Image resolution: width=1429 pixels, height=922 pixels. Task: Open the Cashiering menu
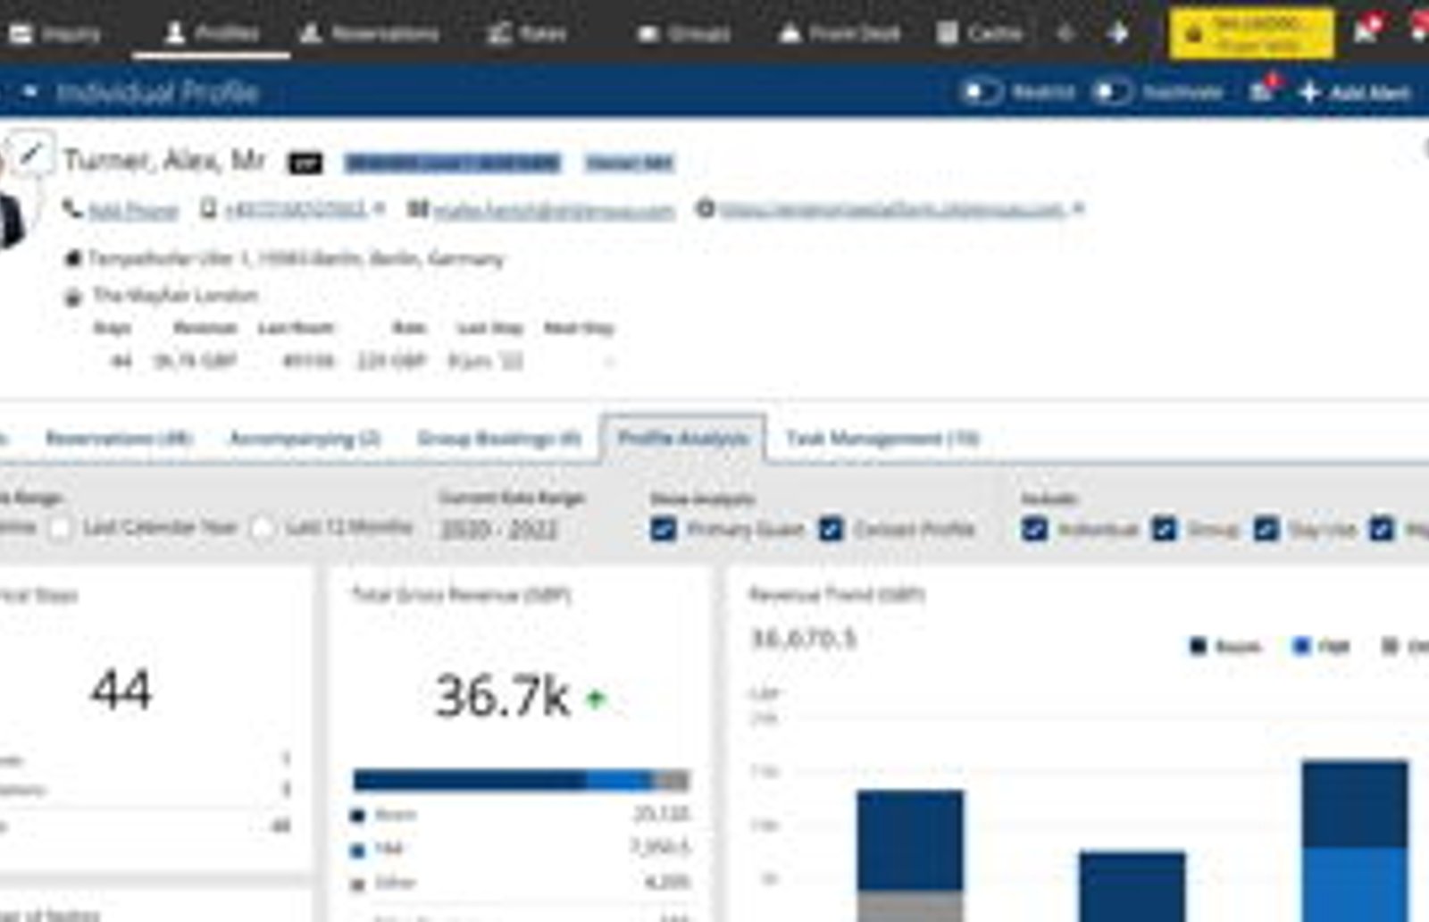point(979,34)
